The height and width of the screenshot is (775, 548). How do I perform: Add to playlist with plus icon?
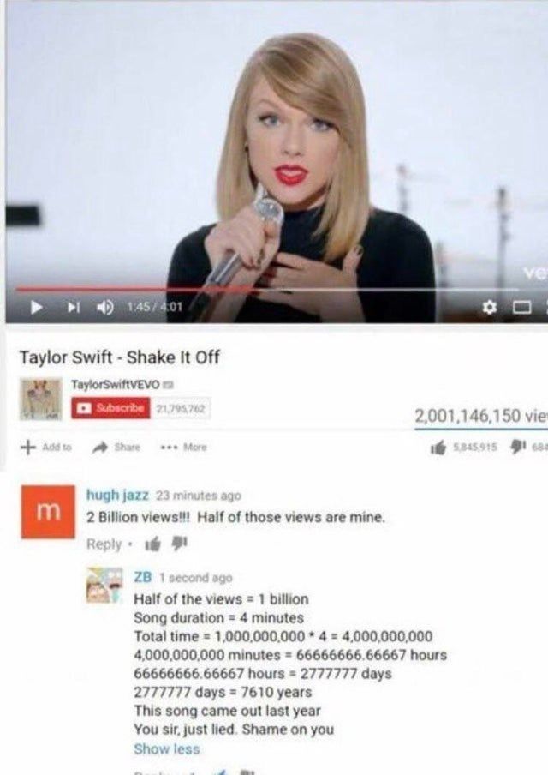click(46, 447)
